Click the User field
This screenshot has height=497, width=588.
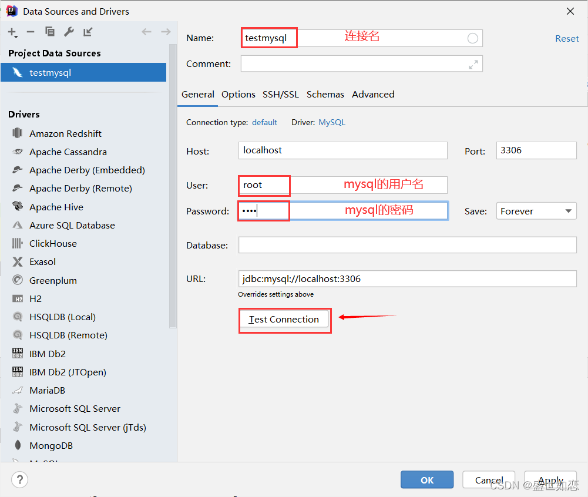click(x=342, y=185)
